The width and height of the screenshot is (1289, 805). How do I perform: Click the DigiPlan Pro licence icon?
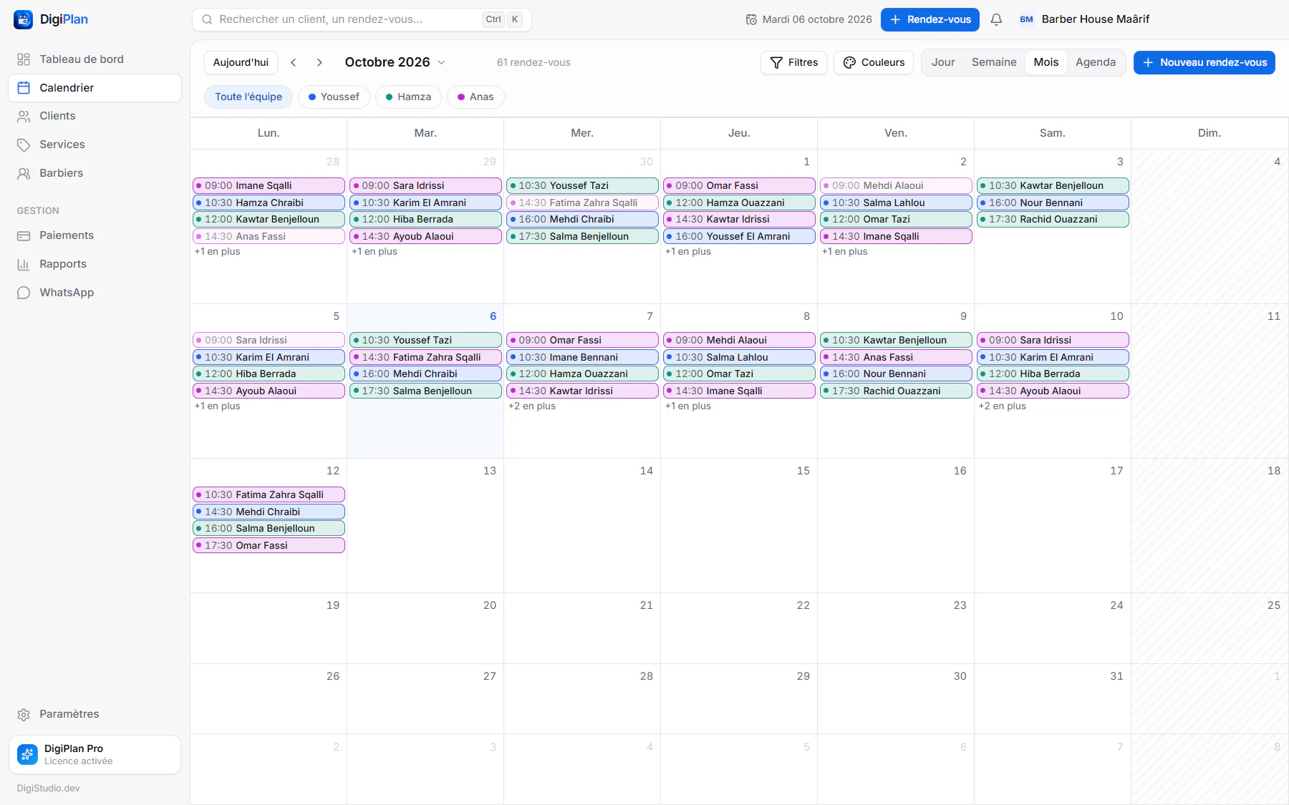tap(27, 754)
